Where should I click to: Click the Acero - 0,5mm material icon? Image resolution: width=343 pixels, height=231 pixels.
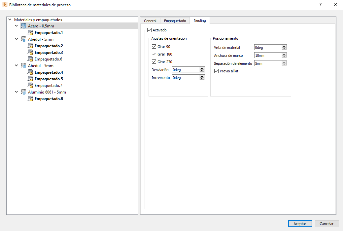click(x=24, y=26)
